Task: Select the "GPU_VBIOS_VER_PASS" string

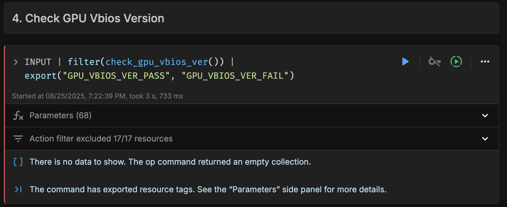Action: click(117, 76)
